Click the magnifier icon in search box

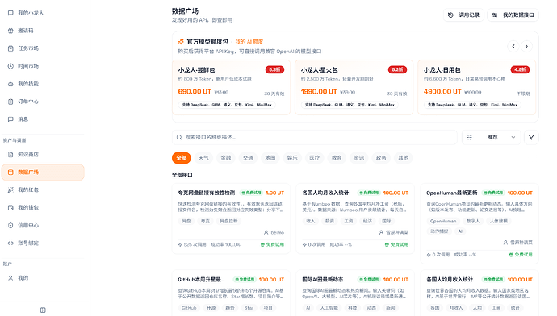179,137
